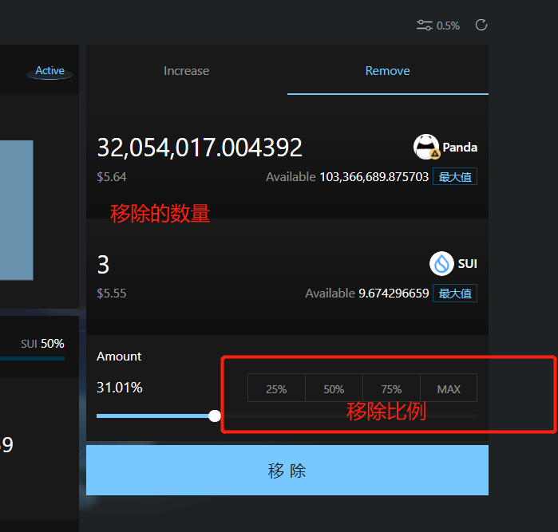The image size is (558, 532).
Task: Click the unfilled slider track on the right
Action: click(359, 416)
